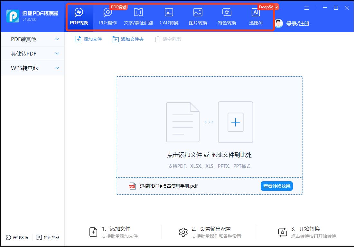Image resolution: width=354 pixels, height=247 pixels.
Task: Open the 特色转换 tab
Action: [227, 17]
